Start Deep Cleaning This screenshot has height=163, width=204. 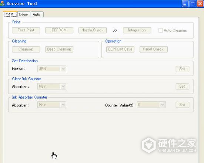[59, 50]
